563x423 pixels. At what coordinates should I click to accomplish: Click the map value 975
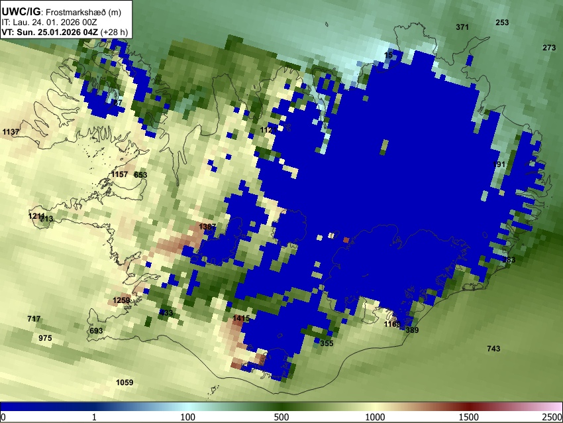[x=45, y=338]
